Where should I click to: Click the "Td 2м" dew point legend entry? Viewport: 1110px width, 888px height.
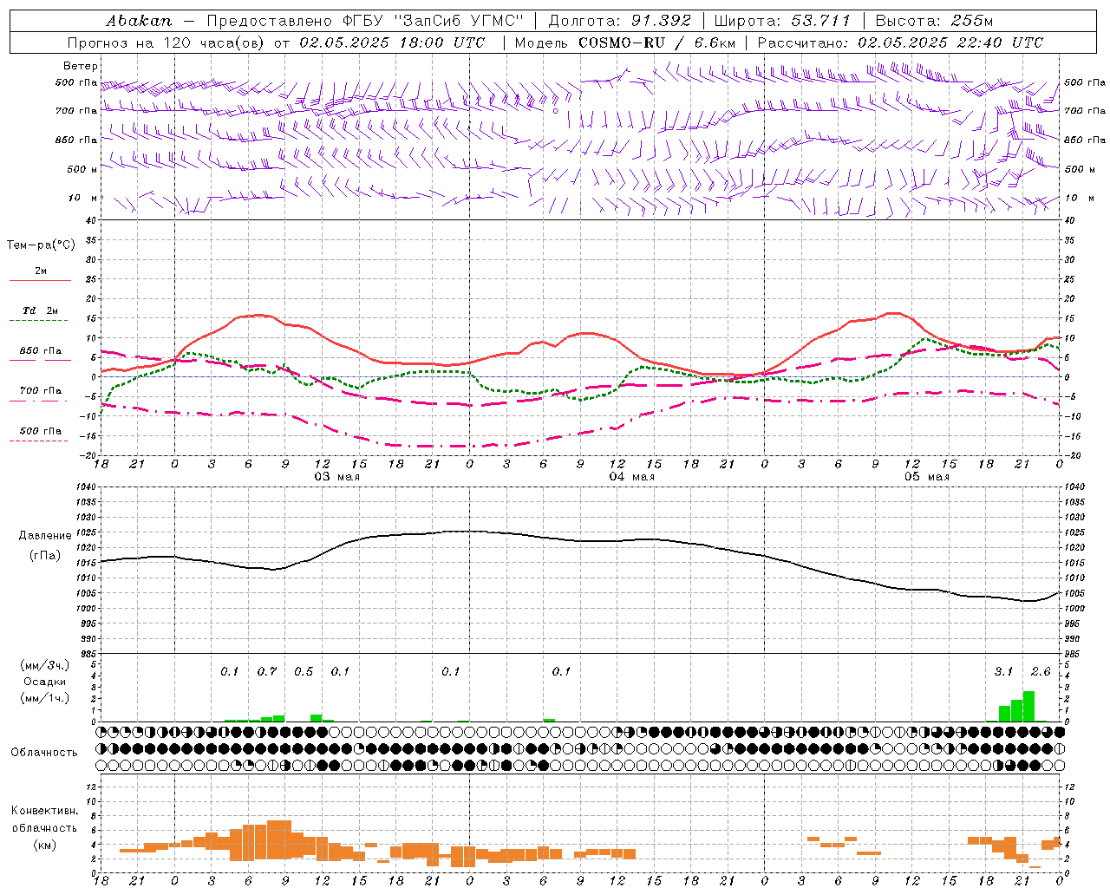pos(41,310)
